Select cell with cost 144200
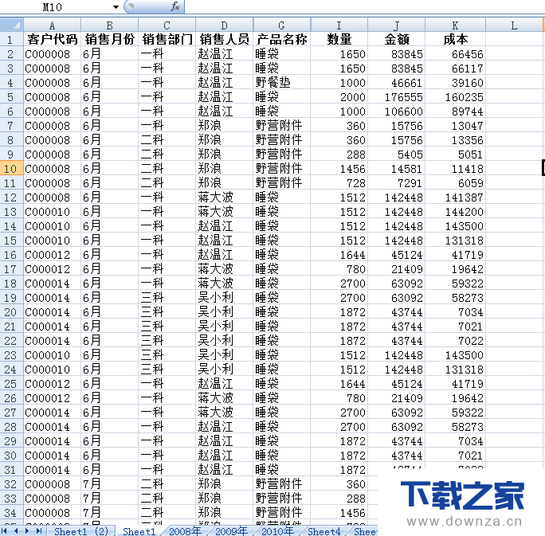Image resolution: width=545 pixels, height=536 pixels. (455, 212)
